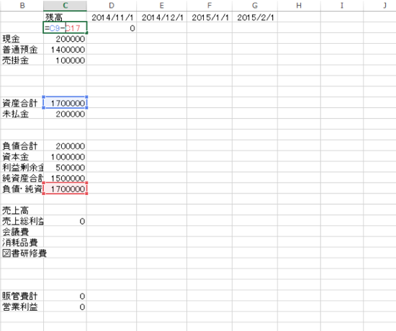This screenshot has width=396, height=331.
Task: Select the 500000 value cell
Action: (65, 167)
